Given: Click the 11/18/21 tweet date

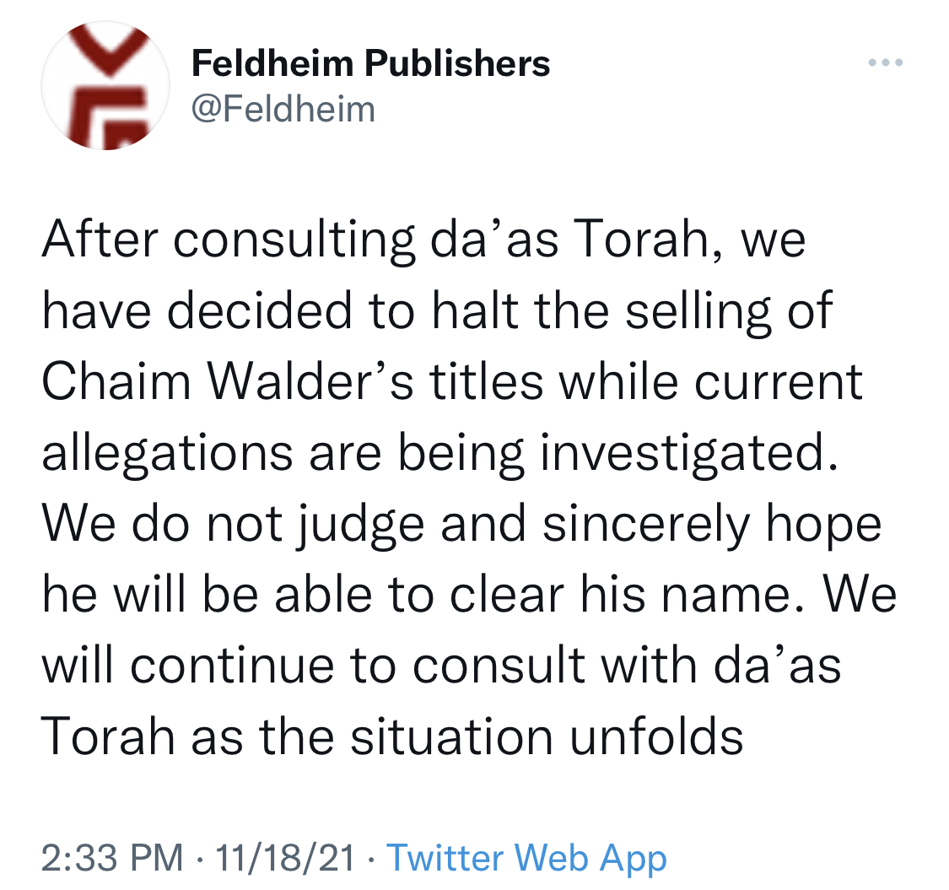Looking at the screenshot, I should (x=285, y=858).
